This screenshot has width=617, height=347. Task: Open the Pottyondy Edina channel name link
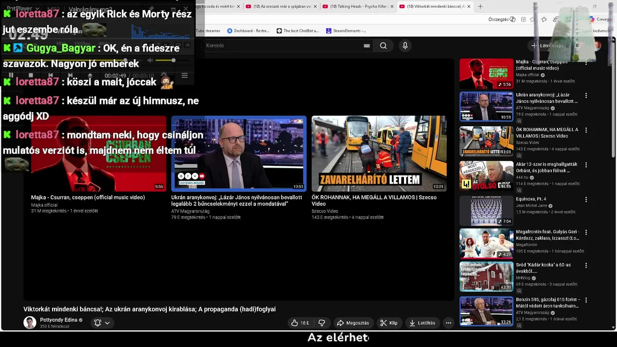[x=58, y=320]
